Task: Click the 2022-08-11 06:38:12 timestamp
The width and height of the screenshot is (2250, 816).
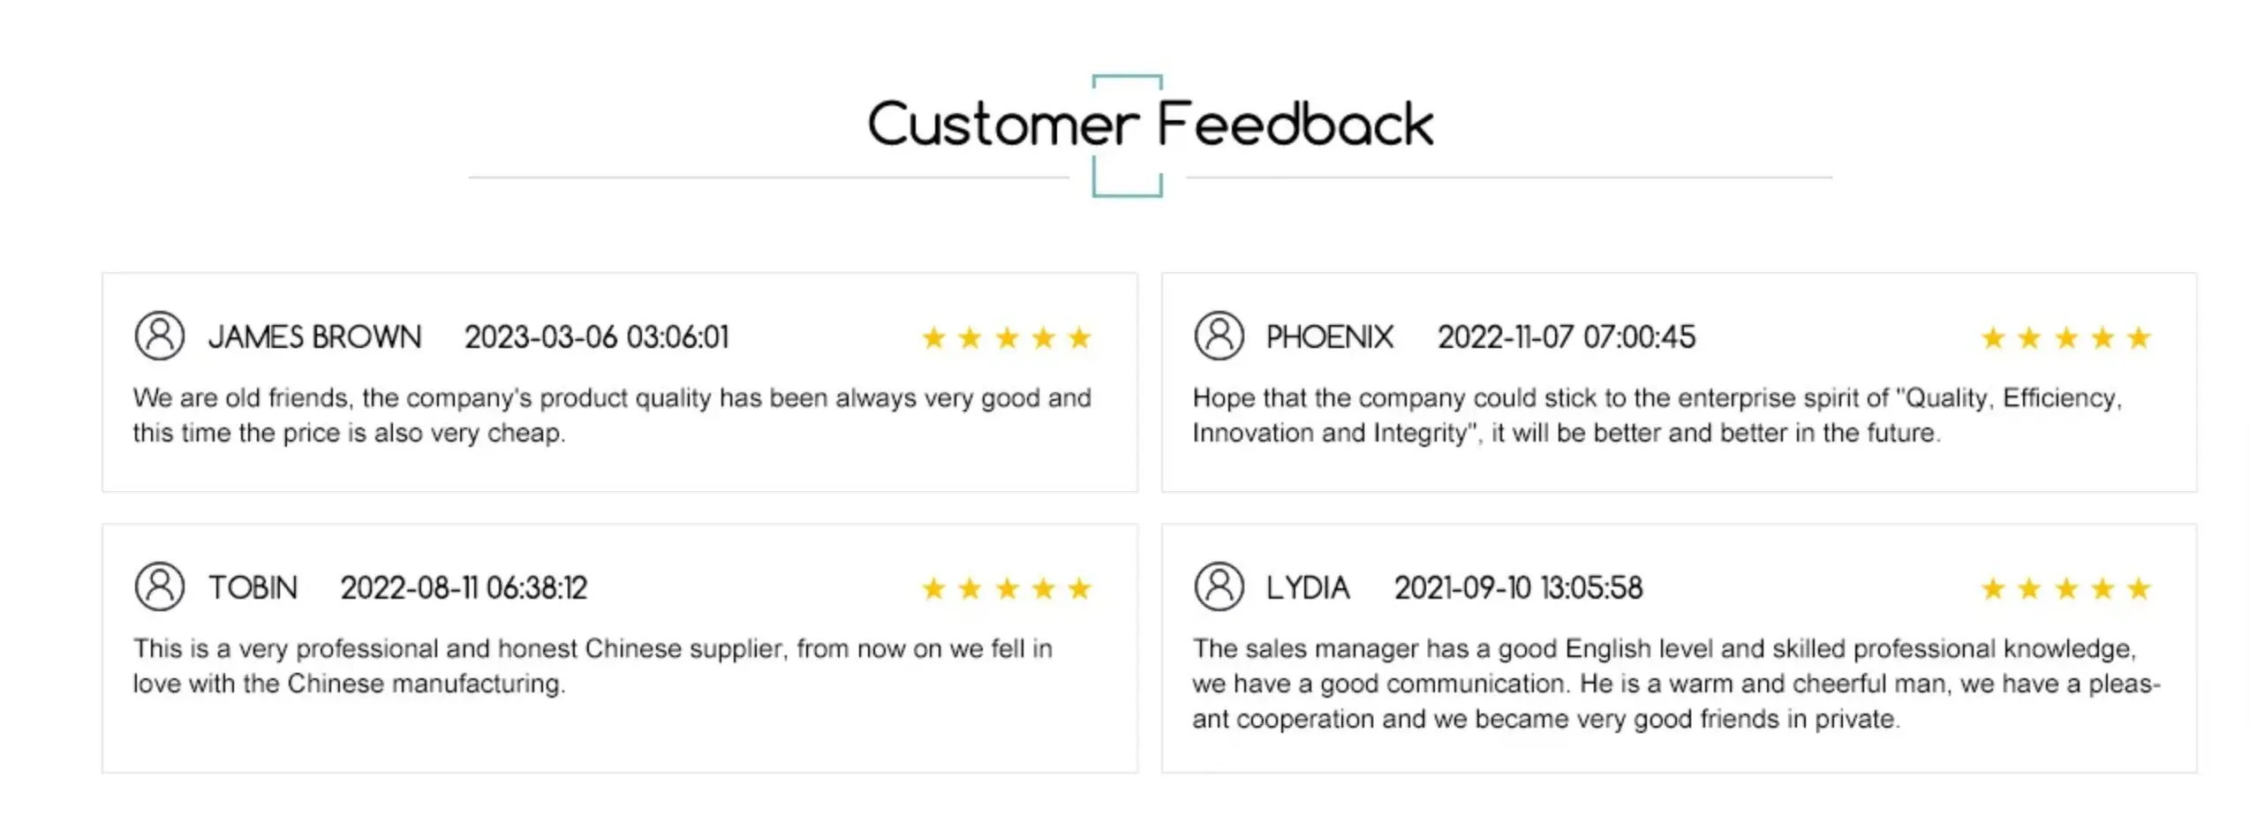Action: tap(464, 588)
